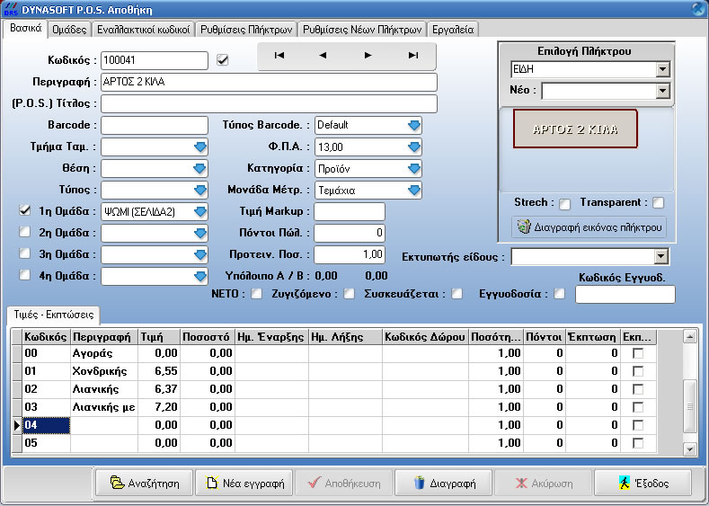Click the Περιγραφή input field
The width and height of the screenshot is (709, 506).
269,82
